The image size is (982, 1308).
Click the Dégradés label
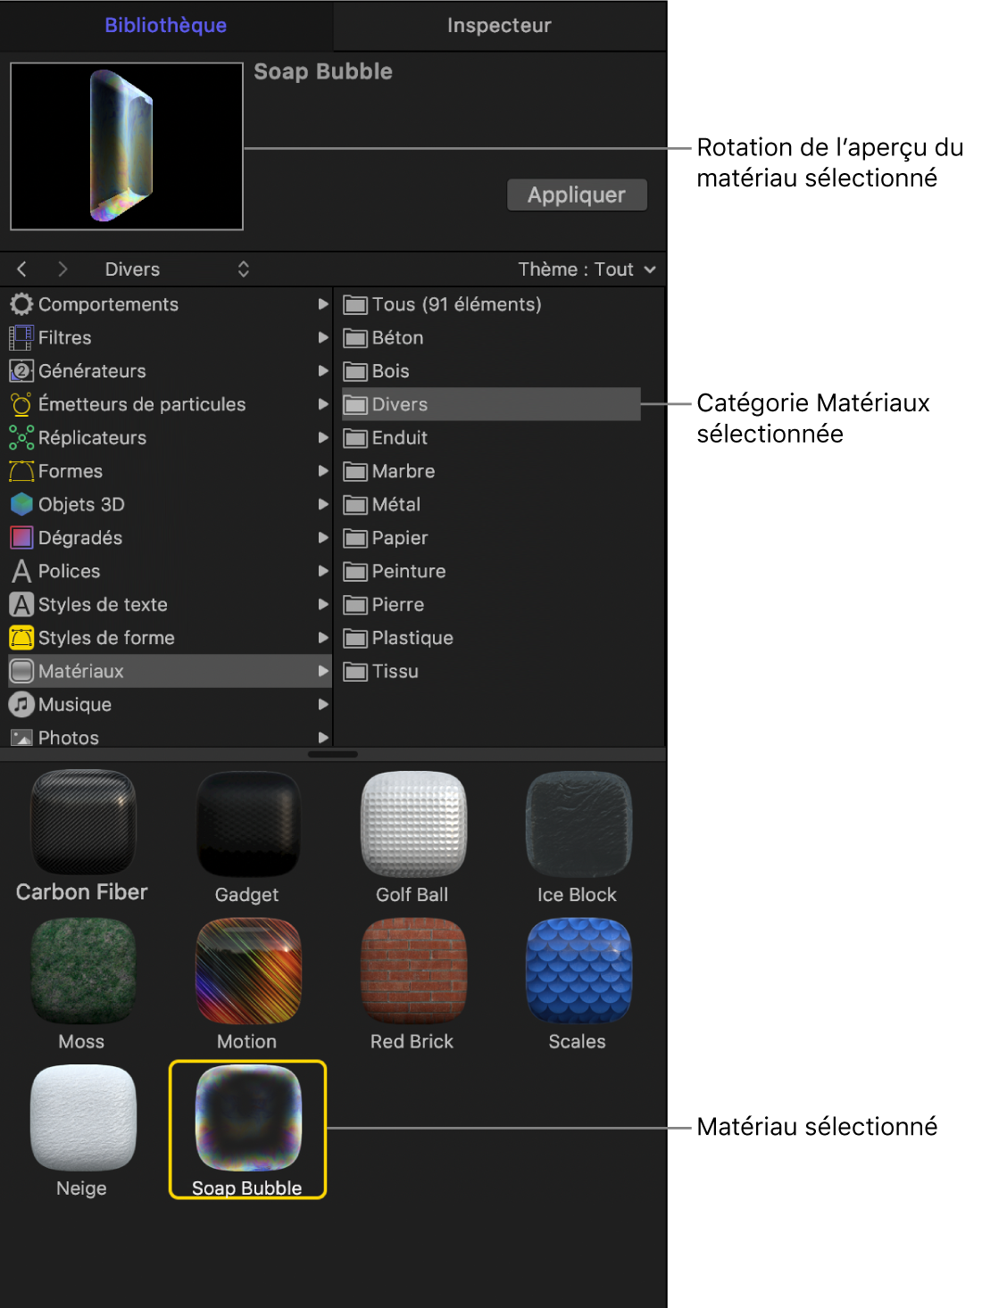point(80,538)
